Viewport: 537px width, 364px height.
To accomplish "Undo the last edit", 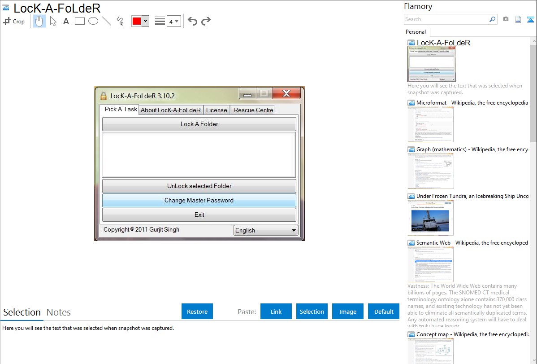I will (x=192, y=21).
